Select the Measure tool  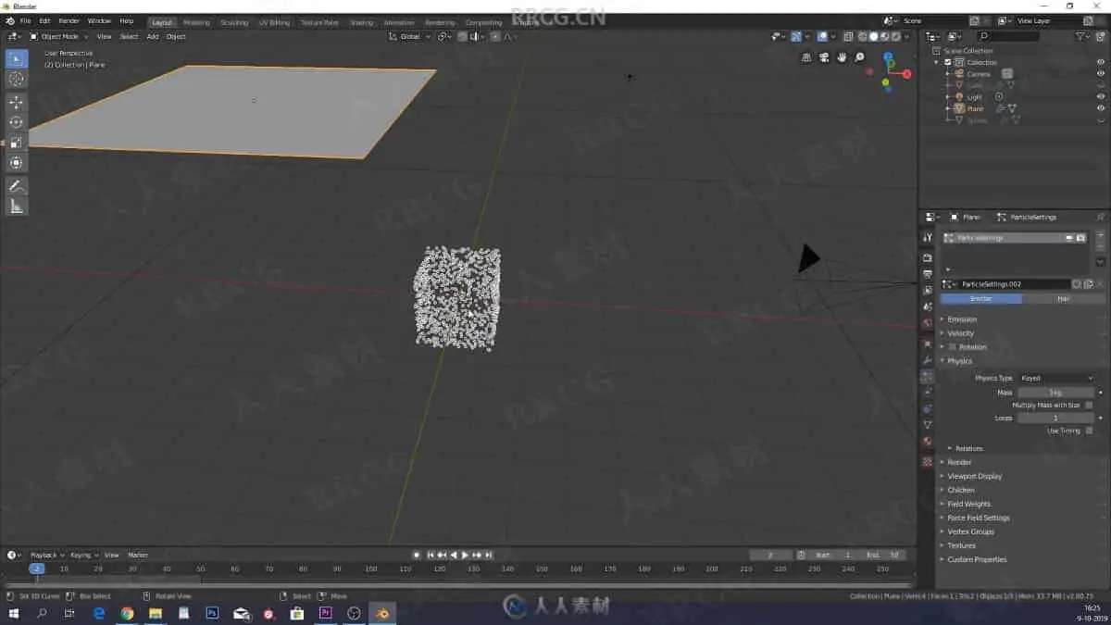click(16, 206)
